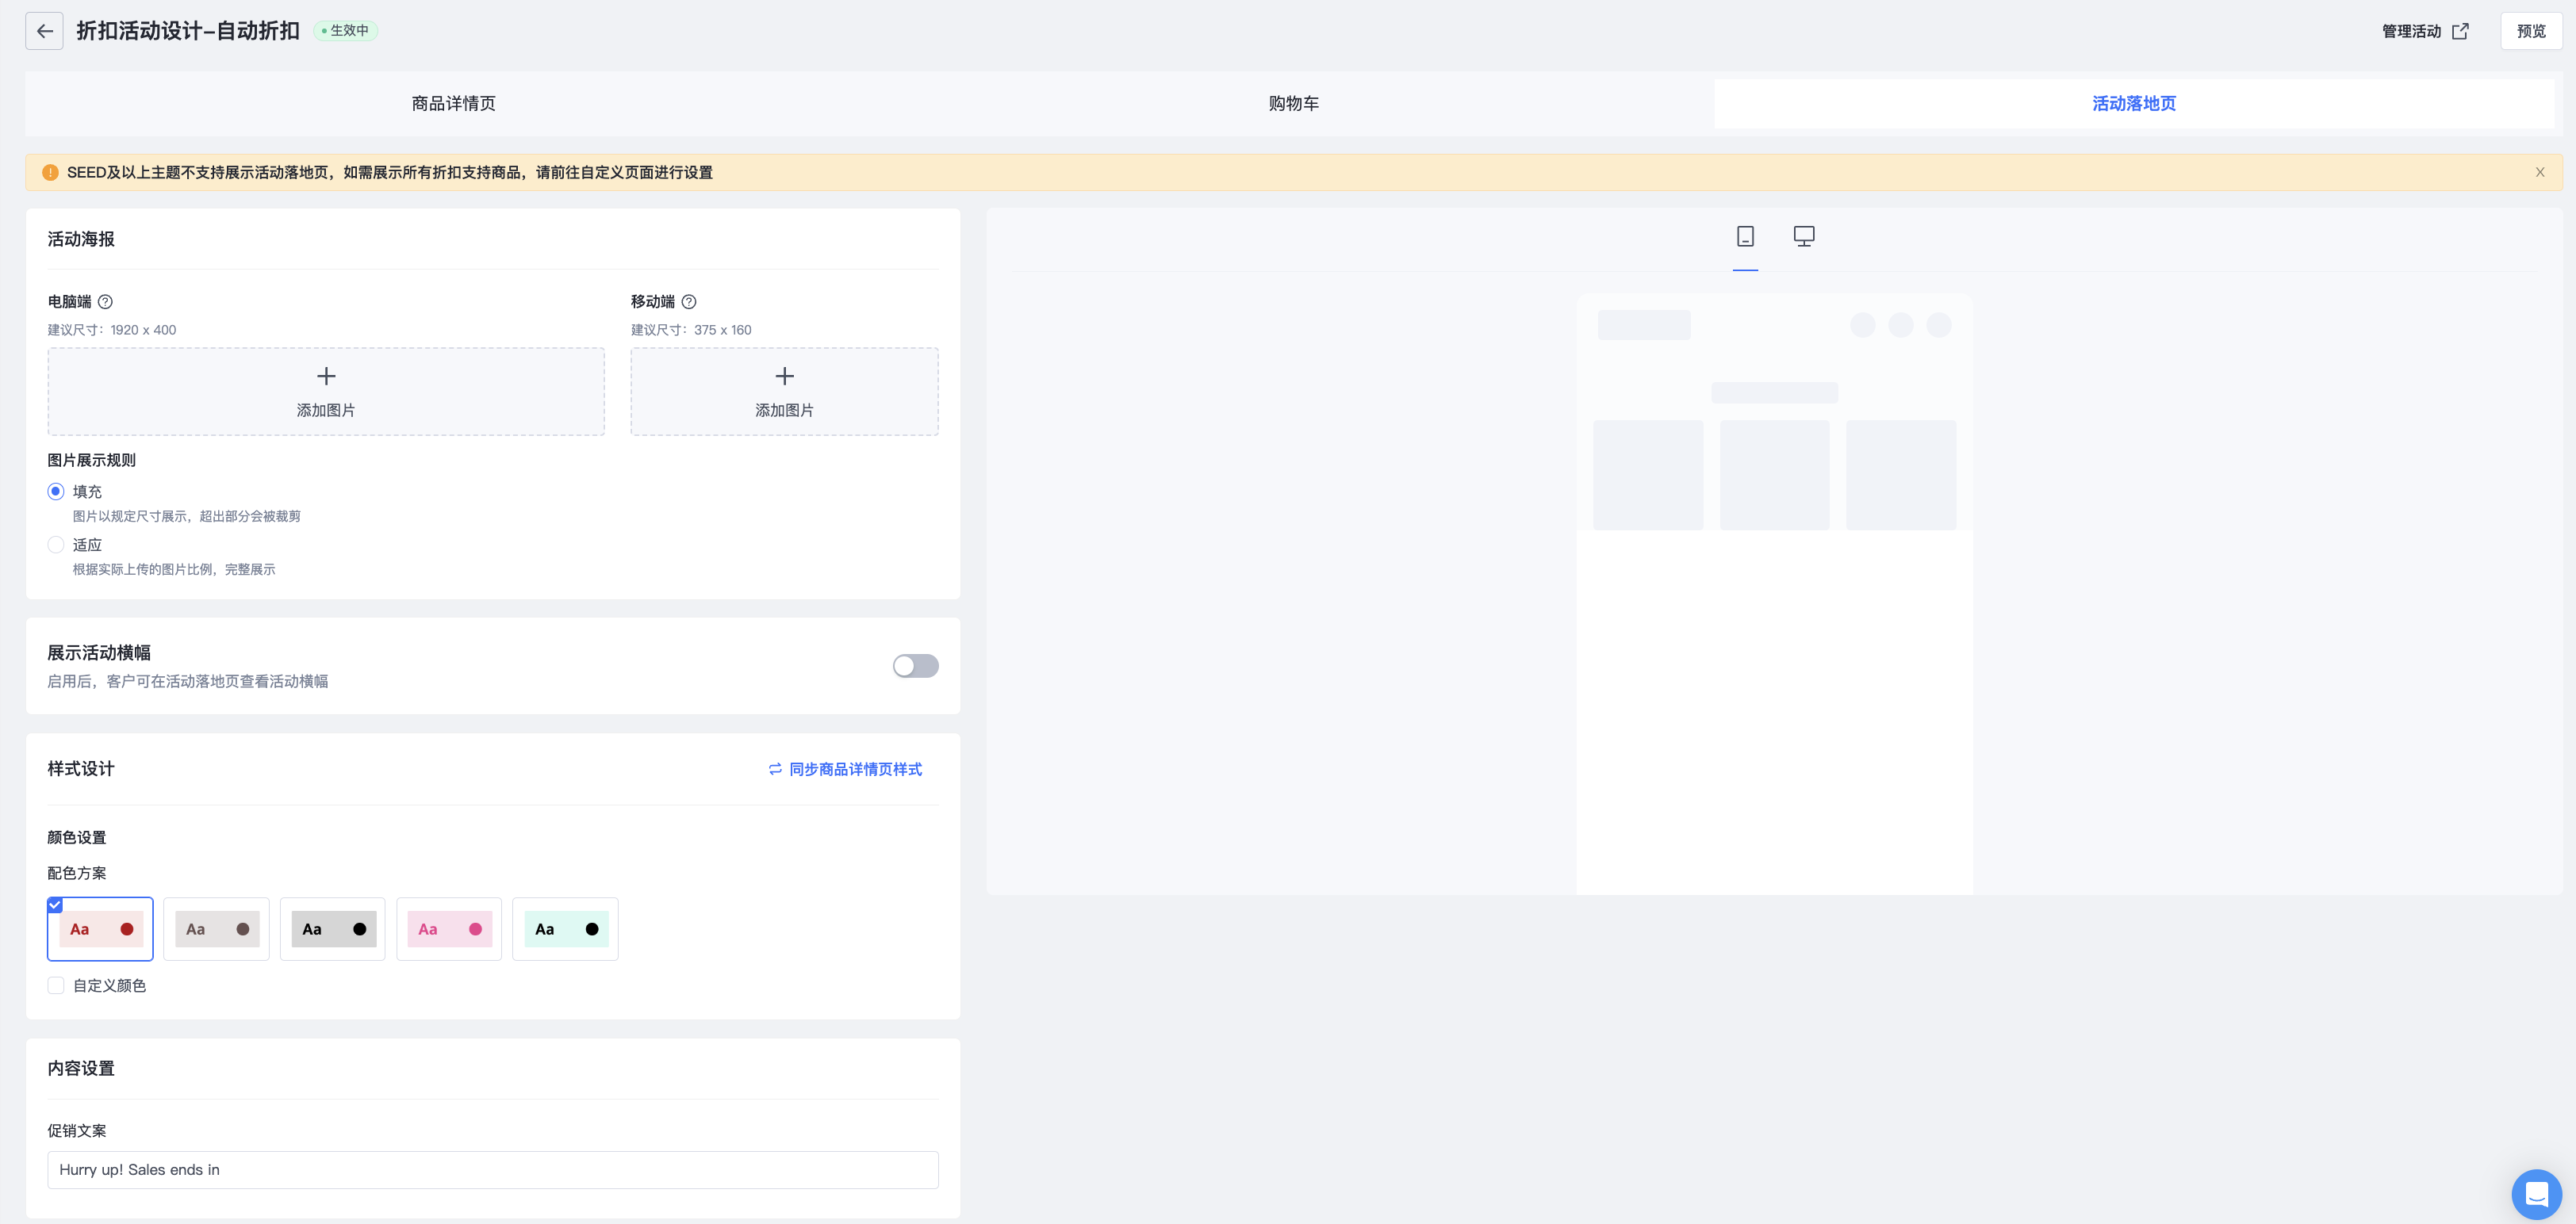Viewport: 2576px width, 1224px height.
Task: Enable the 展示活动横幅 toggle
Action: pos(915,667)
